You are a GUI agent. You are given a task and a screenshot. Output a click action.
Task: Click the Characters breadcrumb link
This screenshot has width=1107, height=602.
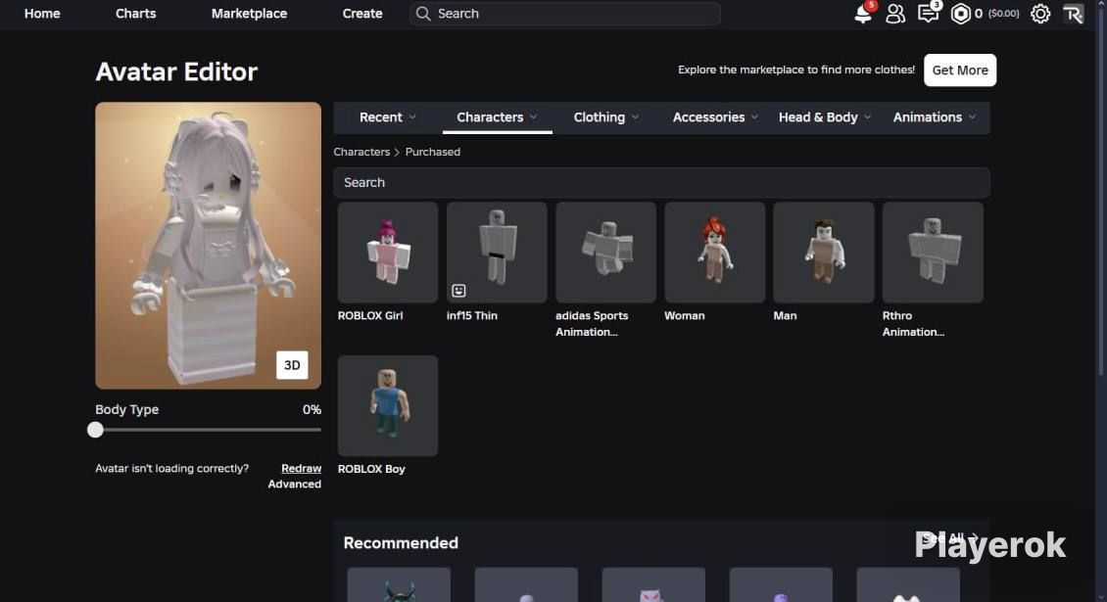click(361, 152)
